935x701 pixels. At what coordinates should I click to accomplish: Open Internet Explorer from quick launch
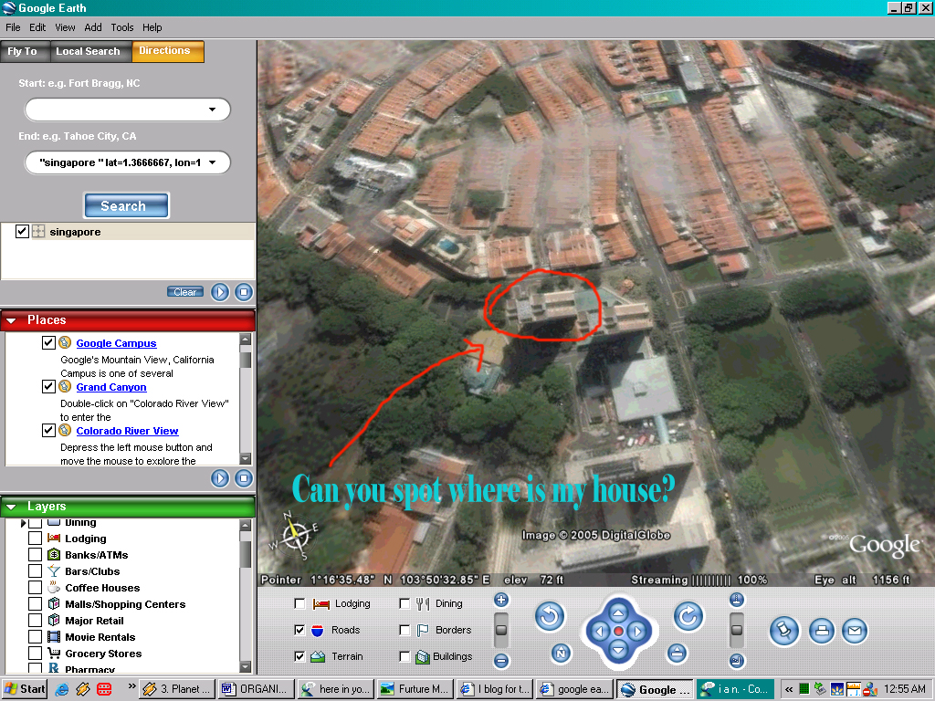click(x=61, y=689)
